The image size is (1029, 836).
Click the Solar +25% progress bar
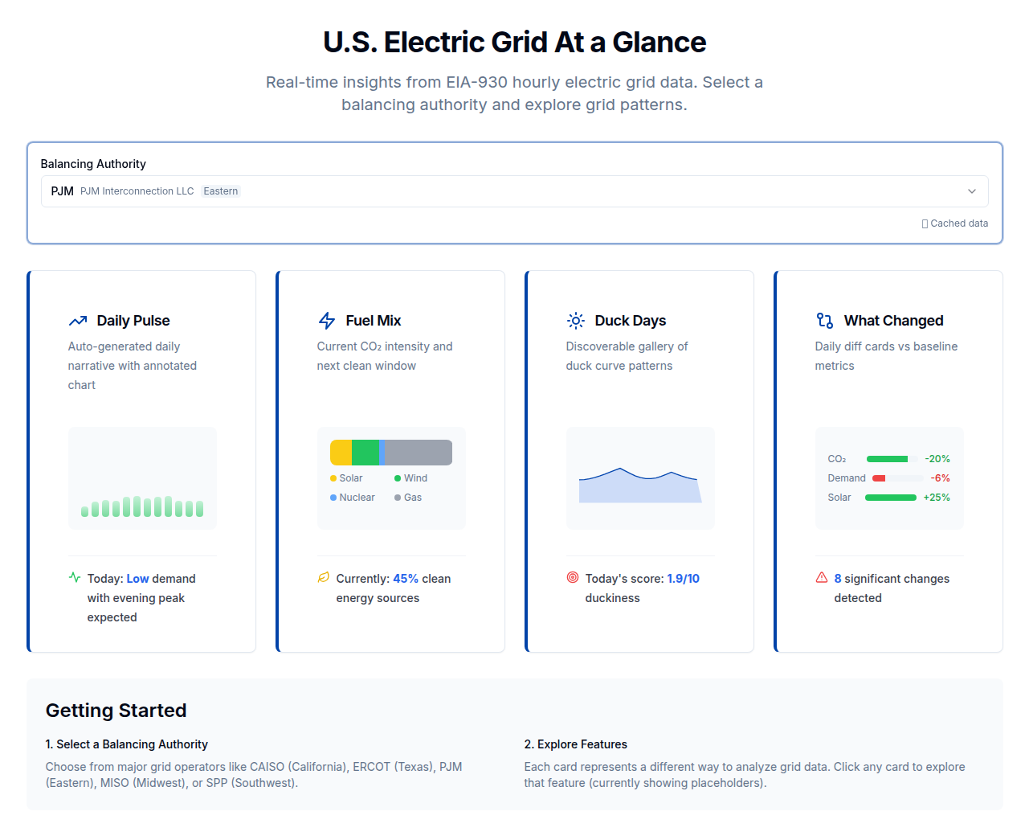pos(890,497)
